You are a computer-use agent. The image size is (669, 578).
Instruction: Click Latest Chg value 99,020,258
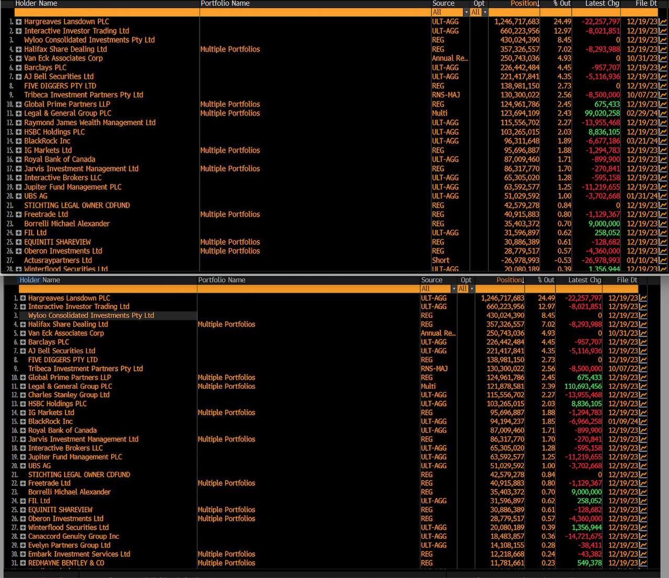point(602,113)
